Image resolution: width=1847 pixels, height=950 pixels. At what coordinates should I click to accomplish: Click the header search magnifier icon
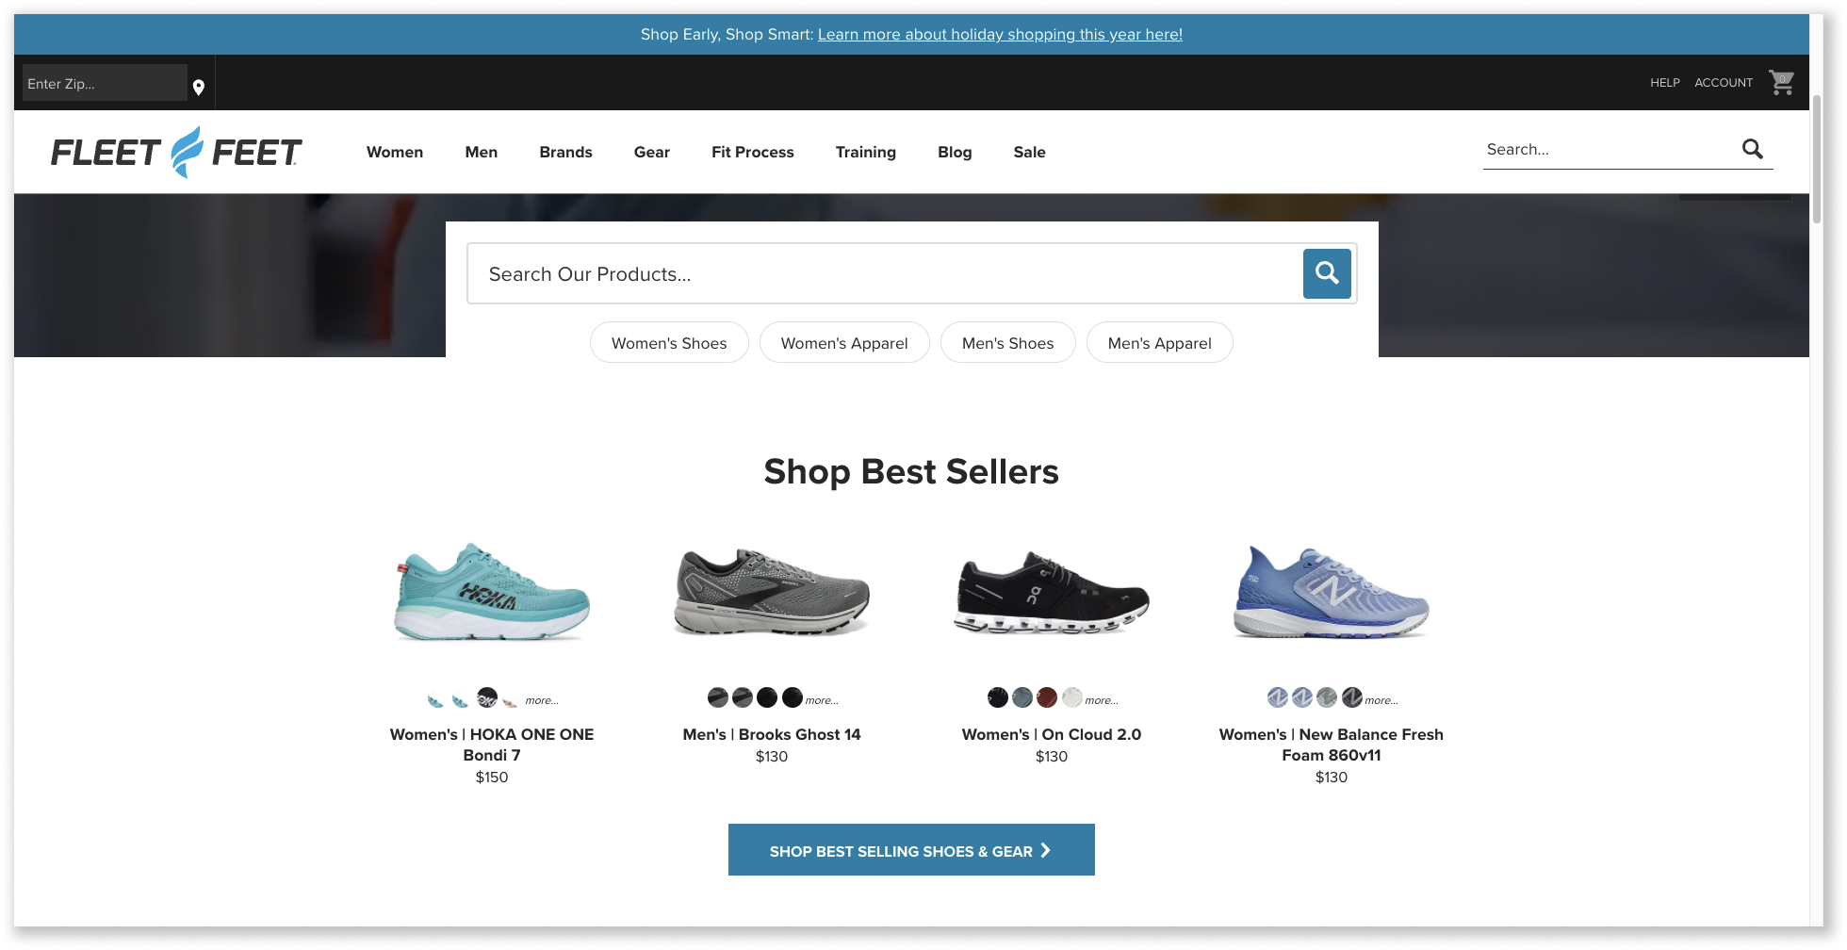[x=1752, y=149]
